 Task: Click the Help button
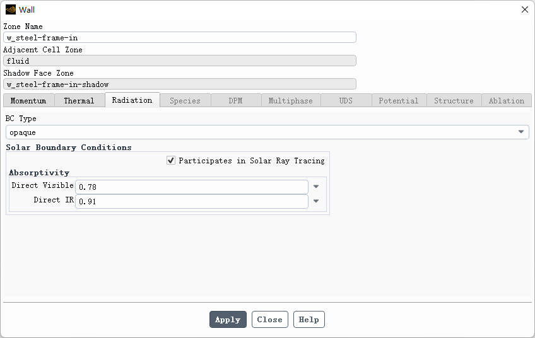coord(309,320)
